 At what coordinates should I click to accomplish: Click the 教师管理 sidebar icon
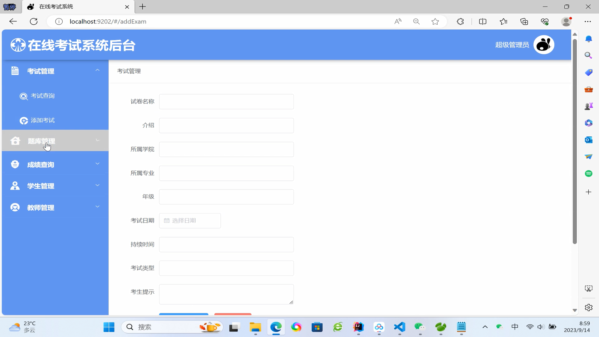coord(15,207)
